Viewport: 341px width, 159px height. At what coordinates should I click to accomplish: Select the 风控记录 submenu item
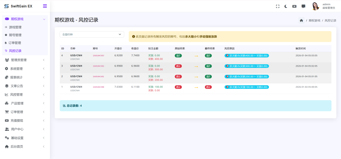[15, 51]
